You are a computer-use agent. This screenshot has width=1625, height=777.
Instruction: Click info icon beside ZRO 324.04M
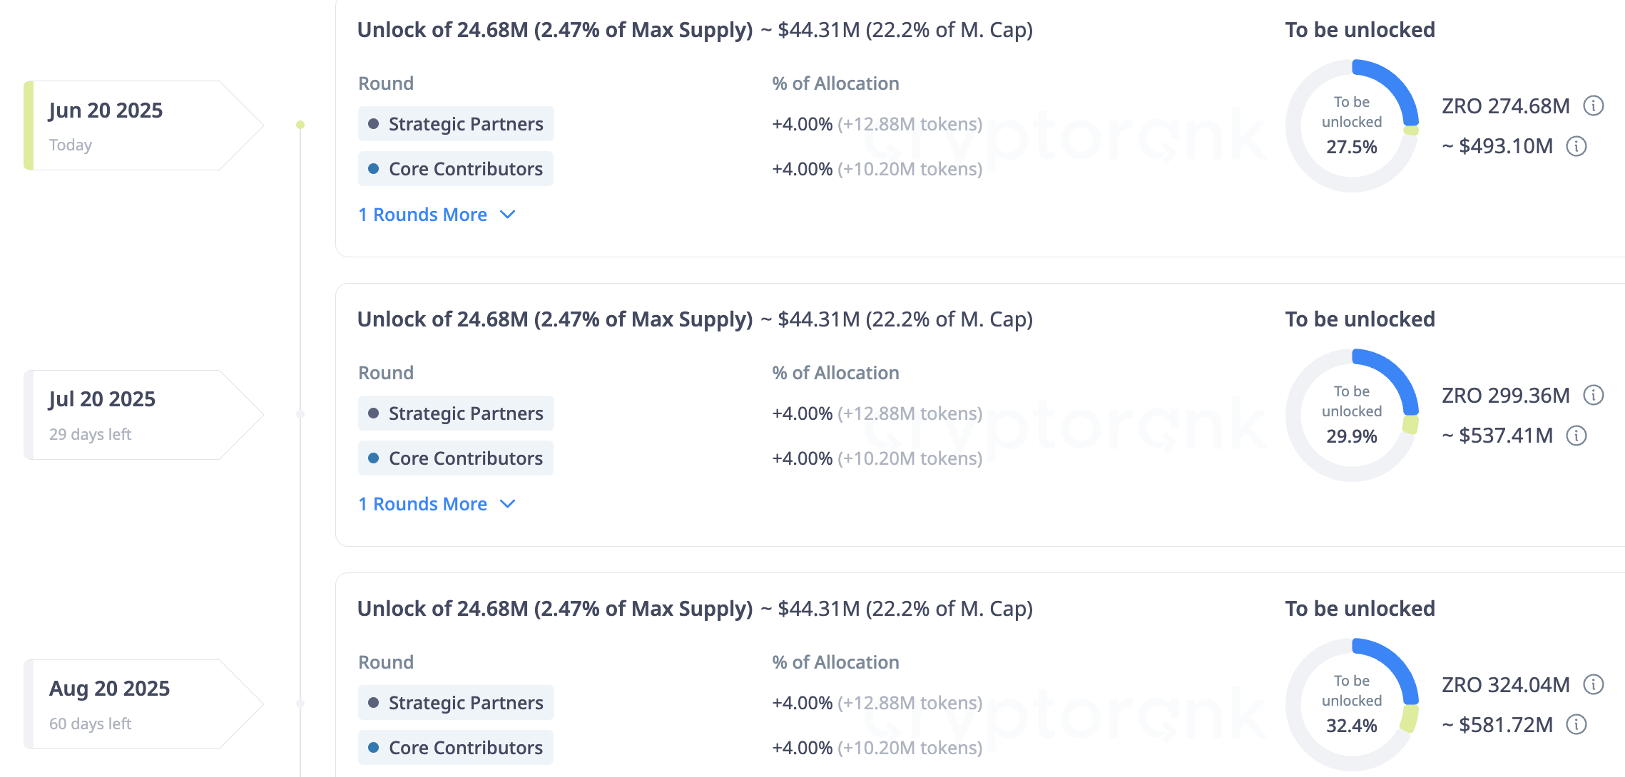(1594, 684)
